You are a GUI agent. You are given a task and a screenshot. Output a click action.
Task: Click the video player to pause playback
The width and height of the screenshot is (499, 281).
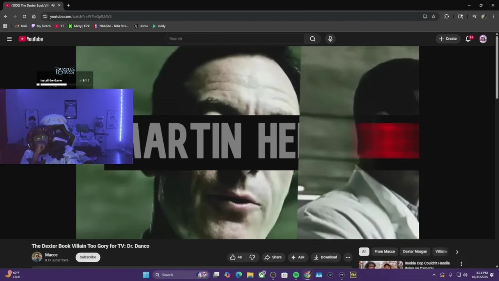point(248,142)
